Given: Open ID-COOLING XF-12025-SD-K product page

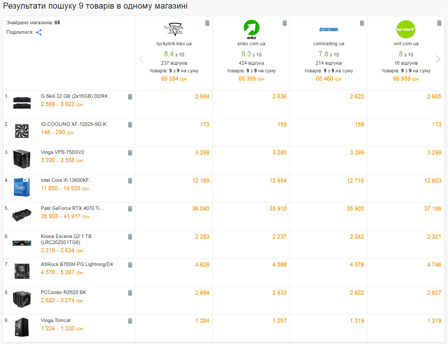Looking at the screenshot, I should pyautogui.click(x=74, y=124).
